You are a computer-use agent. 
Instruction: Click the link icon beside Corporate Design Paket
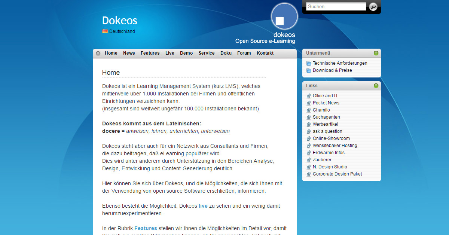point(309,174)
